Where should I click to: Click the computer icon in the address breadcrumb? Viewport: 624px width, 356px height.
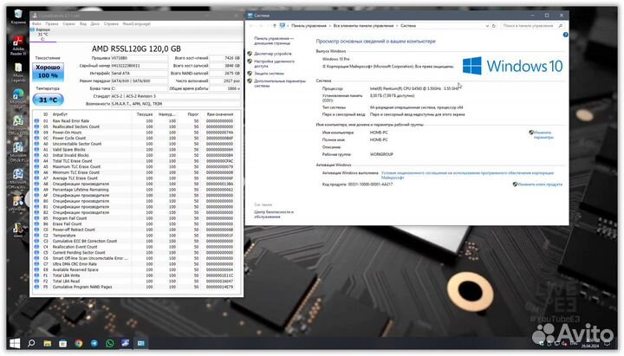click(x=283, y=25)
